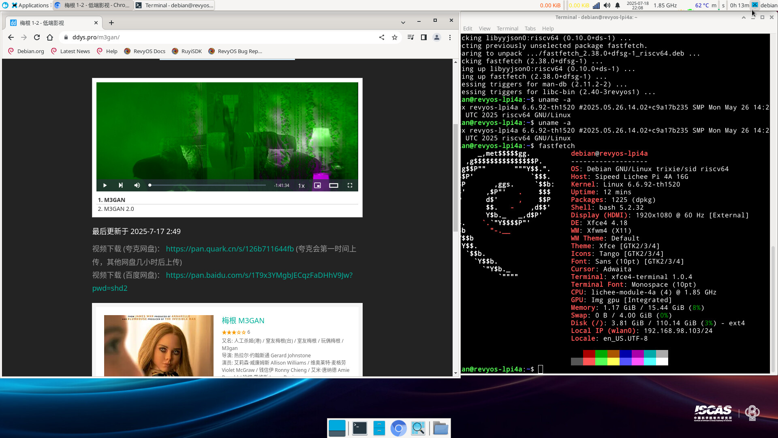Open Chromium three-dot menu
Image resolution: width=778 pixels, height=438 pixels.
coord(450,37)
